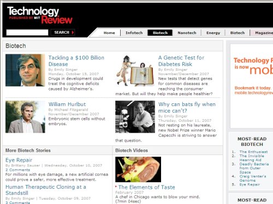Click the Technology Review logo
273x204 pixels.
[x=40, y=15]
